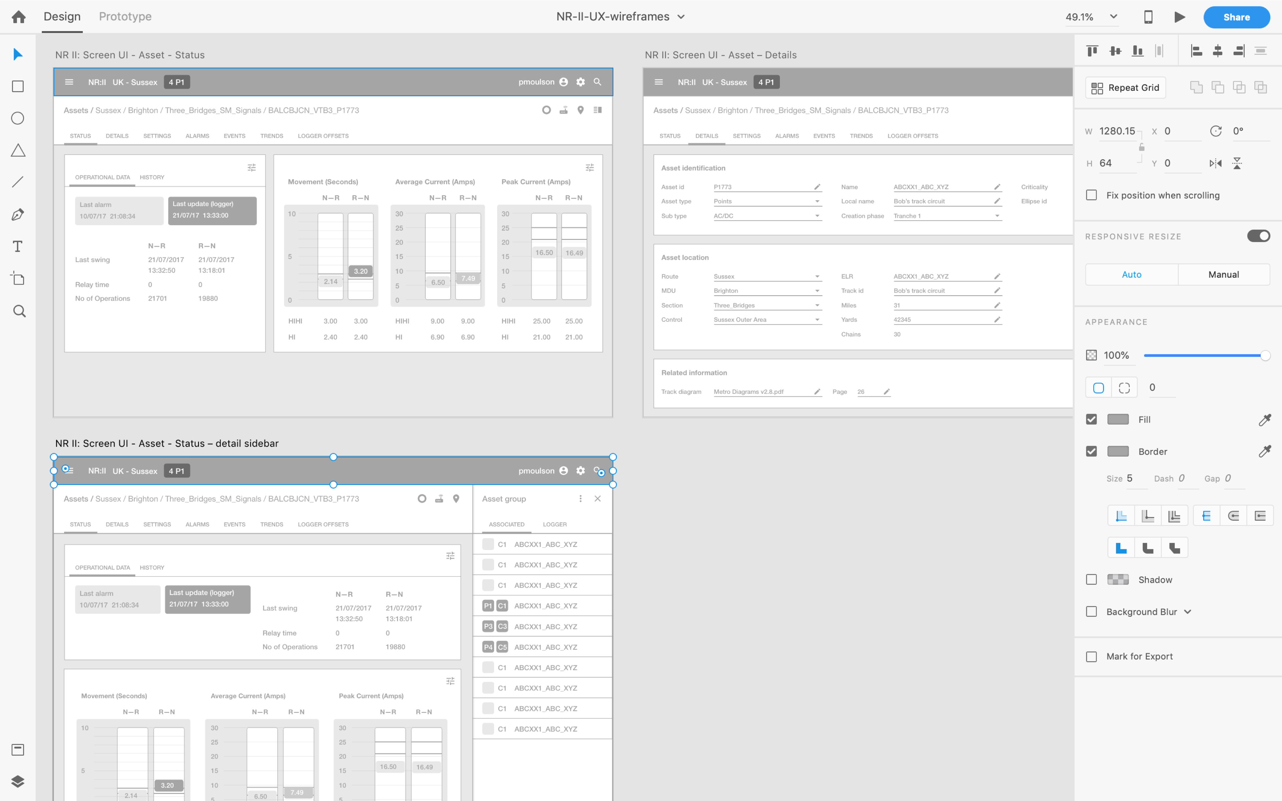
Task: Pick border color with eyedropper
Action: 1265,451
